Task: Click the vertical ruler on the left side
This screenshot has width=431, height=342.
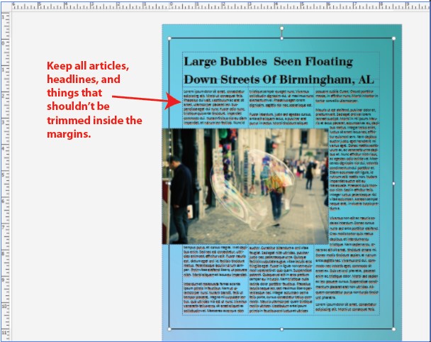Action: (x=6, y=176)
